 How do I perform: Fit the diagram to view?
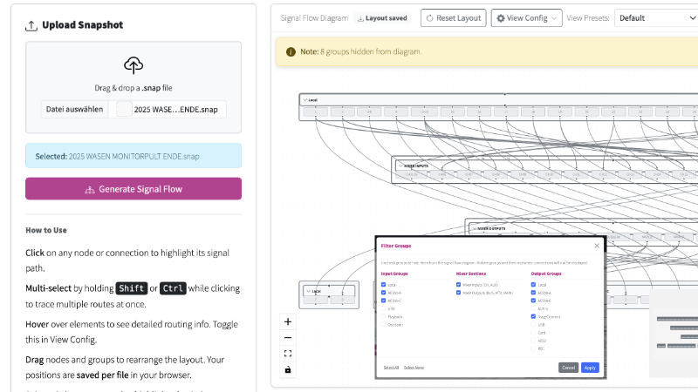pyautogui.click(x=288, y=354)
